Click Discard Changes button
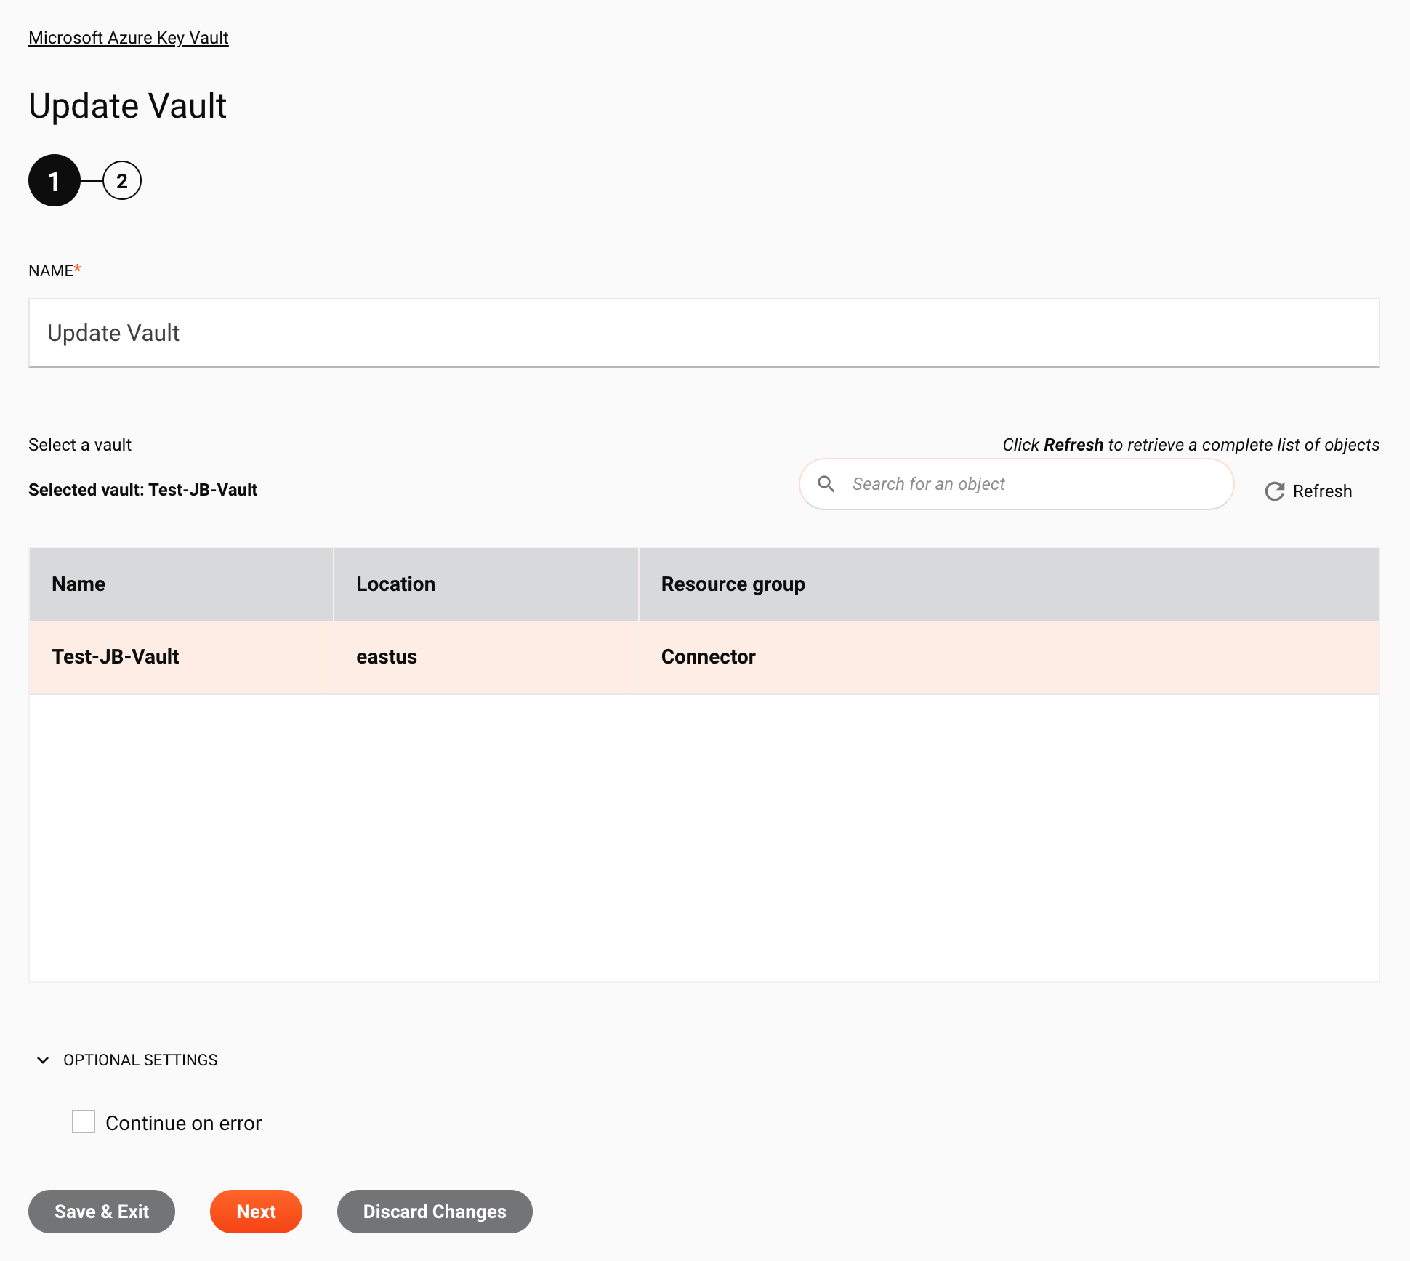Viewport: 1410px width, 1261px height. coord(435,1211)
